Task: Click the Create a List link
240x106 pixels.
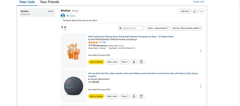Action: point(199,2)
